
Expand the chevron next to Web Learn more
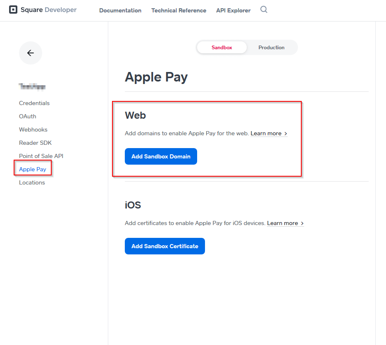286,134
